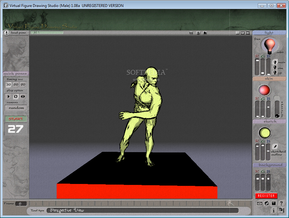Adjust the light red channel slider
289x218 pixels.
(257, 67)
